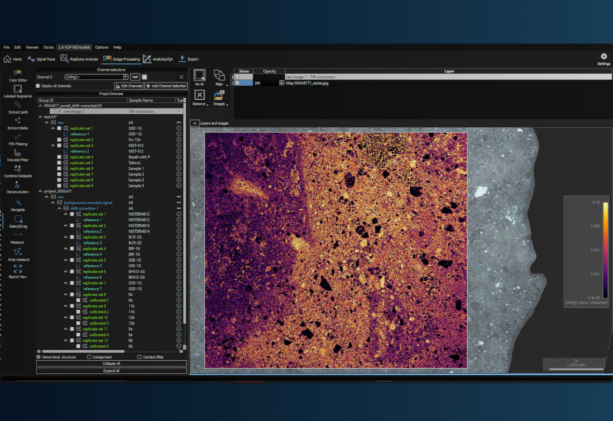Open Options menu
Image resolution: width=613 pixels, height=421 pixels.
pyautogui.click(x=102, y=47)
